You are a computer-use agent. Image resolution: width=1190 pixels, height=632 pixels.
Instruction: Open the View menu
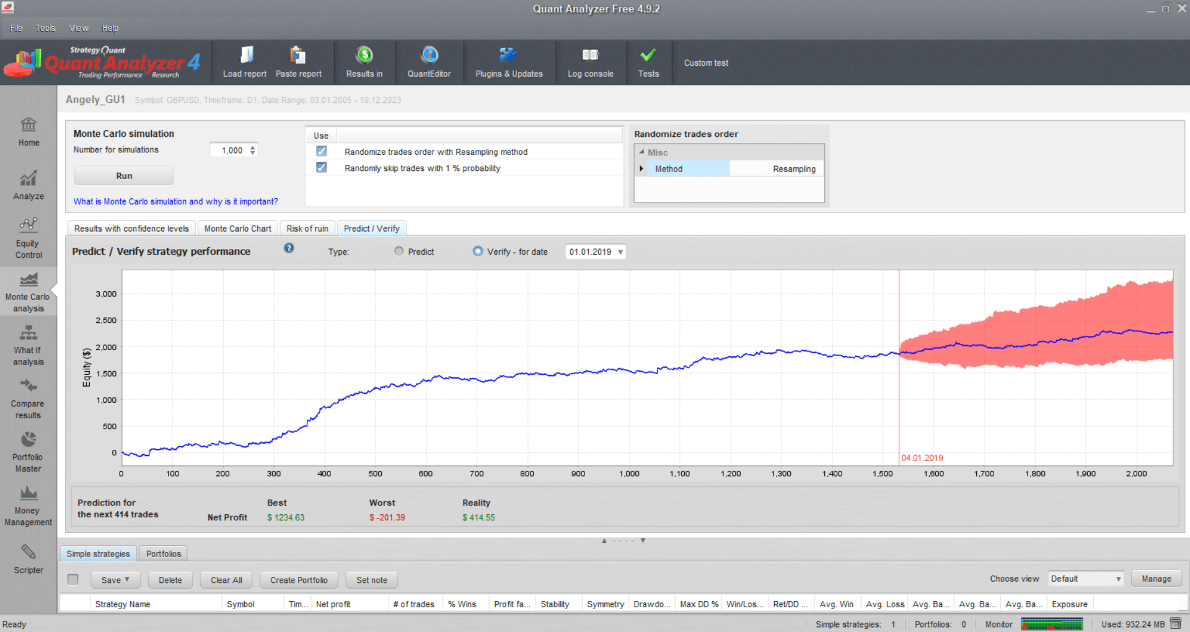tap(79, 28)
